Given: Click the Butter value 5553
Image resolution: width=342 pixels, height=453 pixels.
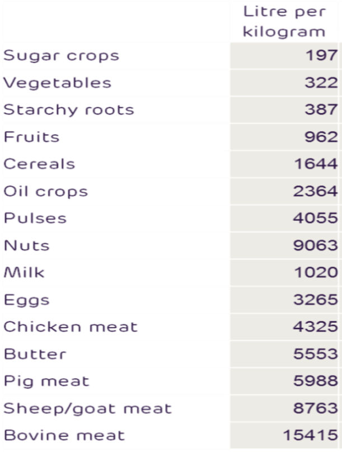Looking at the screenshot, I should tap(316, 354).
